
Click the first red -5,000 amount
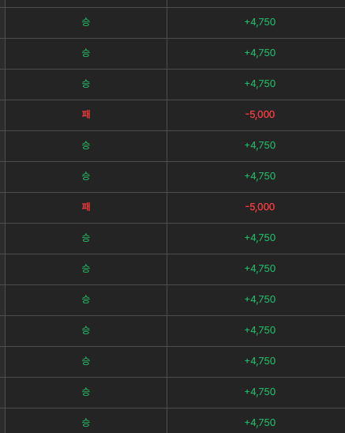point(260,115)
